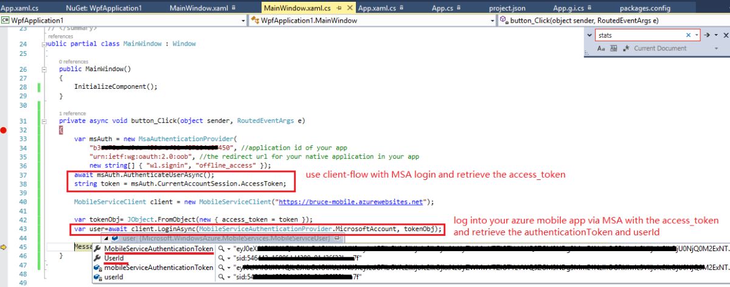This screenshot has width=730, height=287.
Task: Toggle Match Case in find box
Action: [x=601, y=49]
